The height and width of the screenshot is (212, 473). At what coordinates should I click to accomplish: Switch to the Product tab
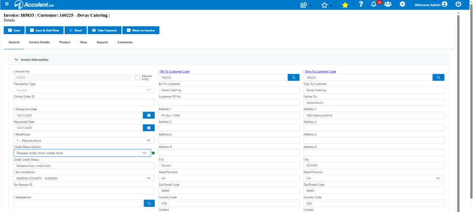pyautogui.click(x=65, y=42)
